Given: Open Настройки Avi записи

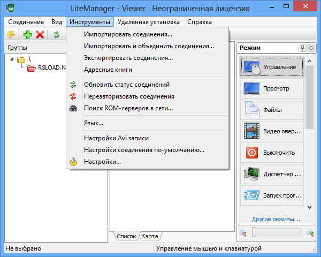Looking at the screenshot, I should 148,138.
